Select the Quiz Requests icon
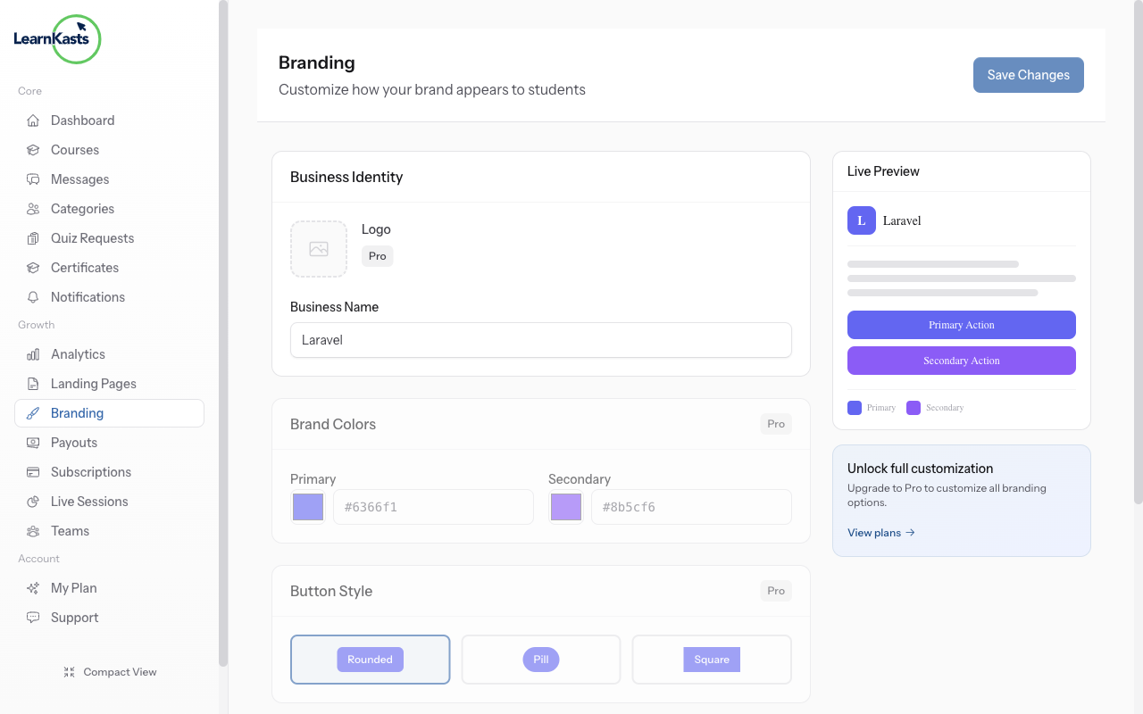Screen dimensions: 1143x714 33,237
